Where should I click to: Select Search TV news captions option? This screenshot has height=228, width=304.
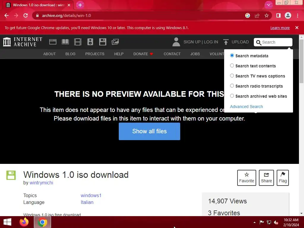click(232, 76)
